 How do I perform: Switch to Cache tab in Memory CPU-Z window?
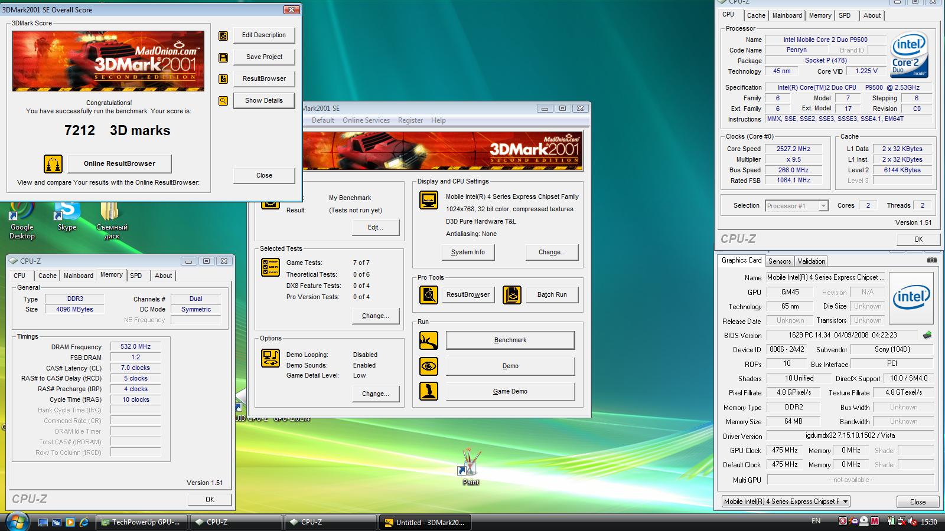click(47, 276)
